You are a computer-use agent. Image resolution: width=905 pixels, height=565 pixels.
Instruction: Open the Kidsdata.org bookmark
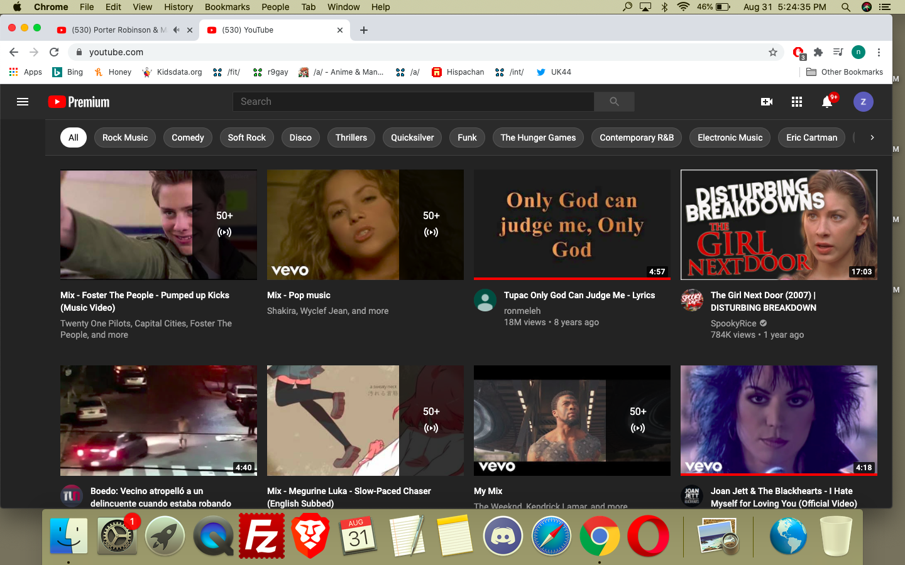click(172, 72)
